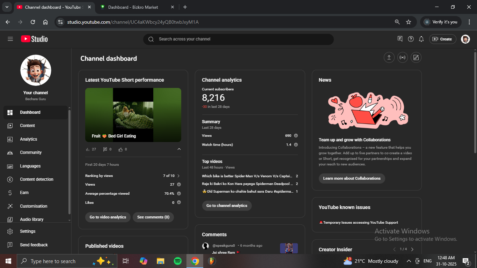
Task: Click the upload videos icon
Action: pos(389,58)
